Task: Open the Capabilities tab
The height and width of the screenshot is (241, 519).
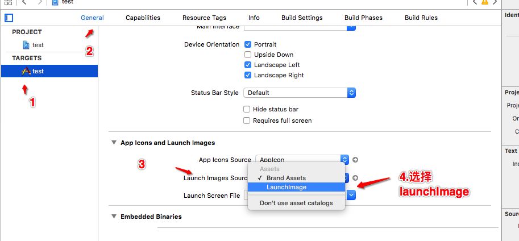Action: tap(143, 18)
